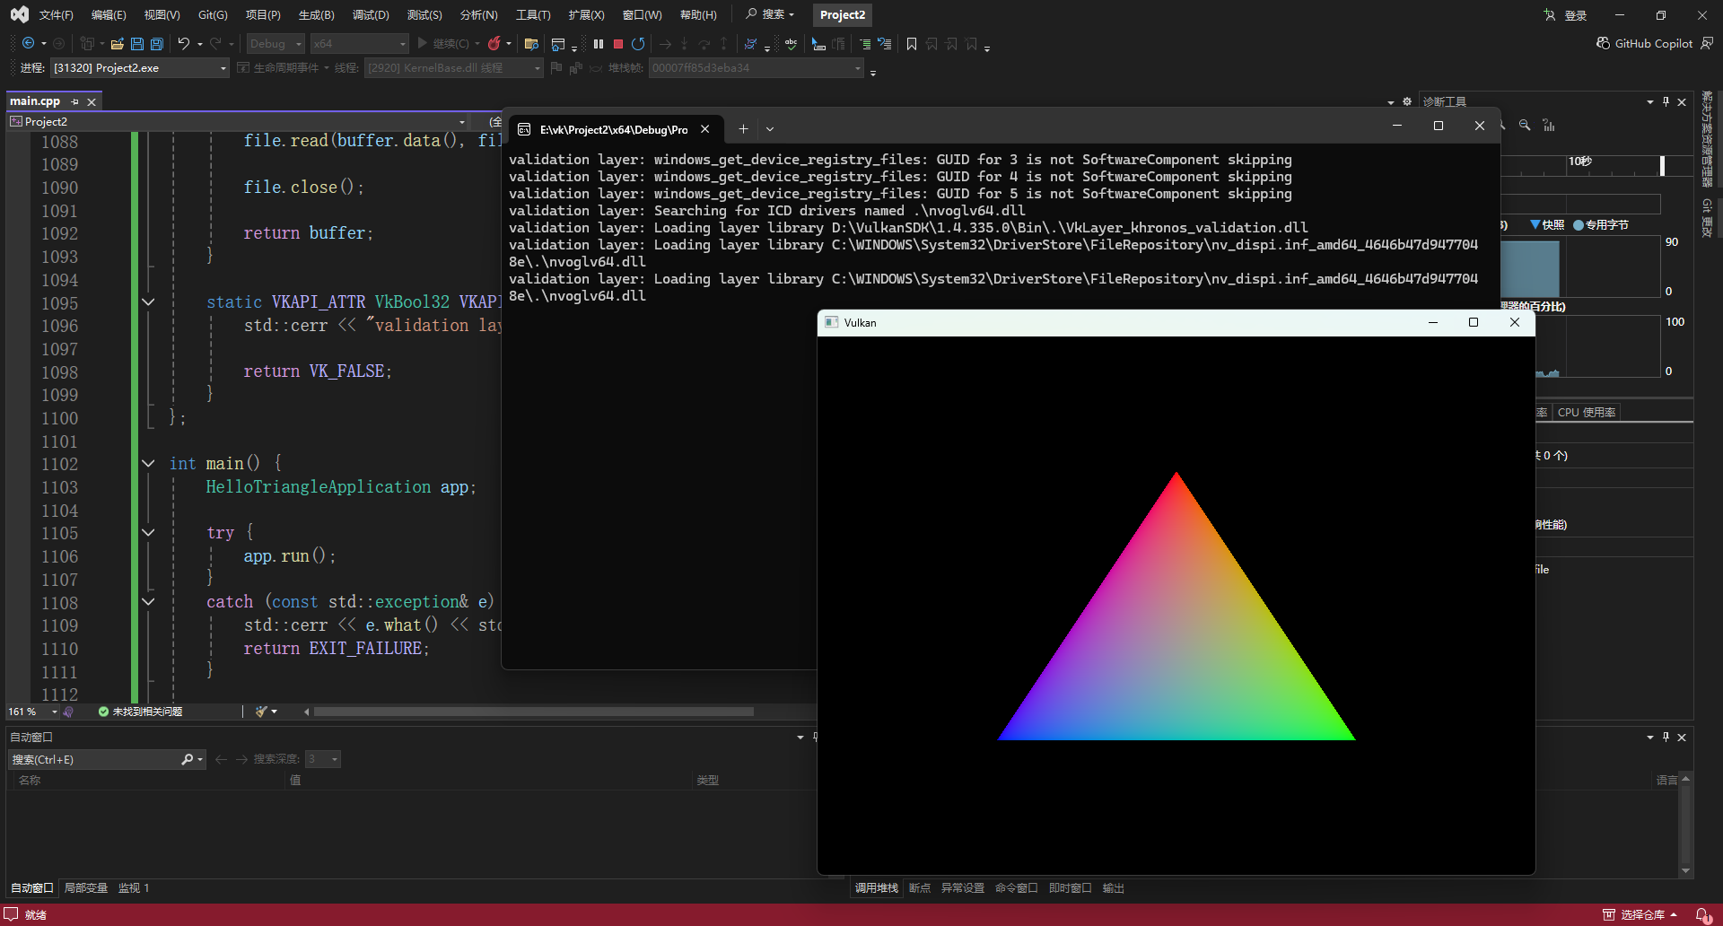This screenshot has height=926, width=1723.
Task: Open a new terminal tab with plus
Action: pos(743,129)
